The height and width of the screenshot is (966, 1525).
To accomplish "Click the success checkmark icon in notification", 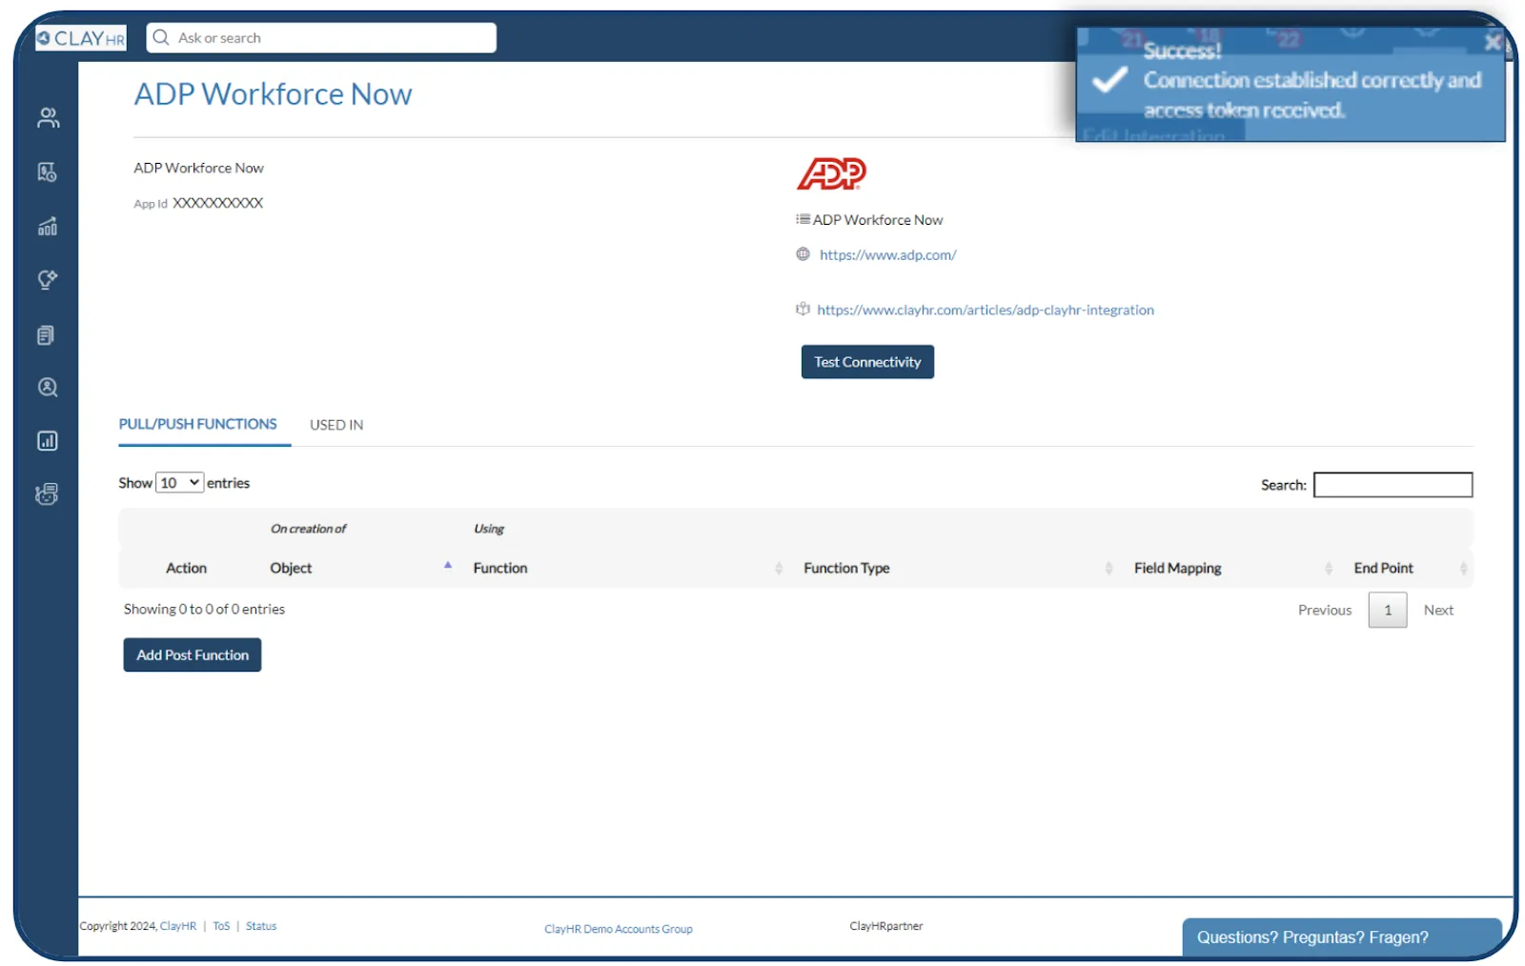I will point(1109,80).
